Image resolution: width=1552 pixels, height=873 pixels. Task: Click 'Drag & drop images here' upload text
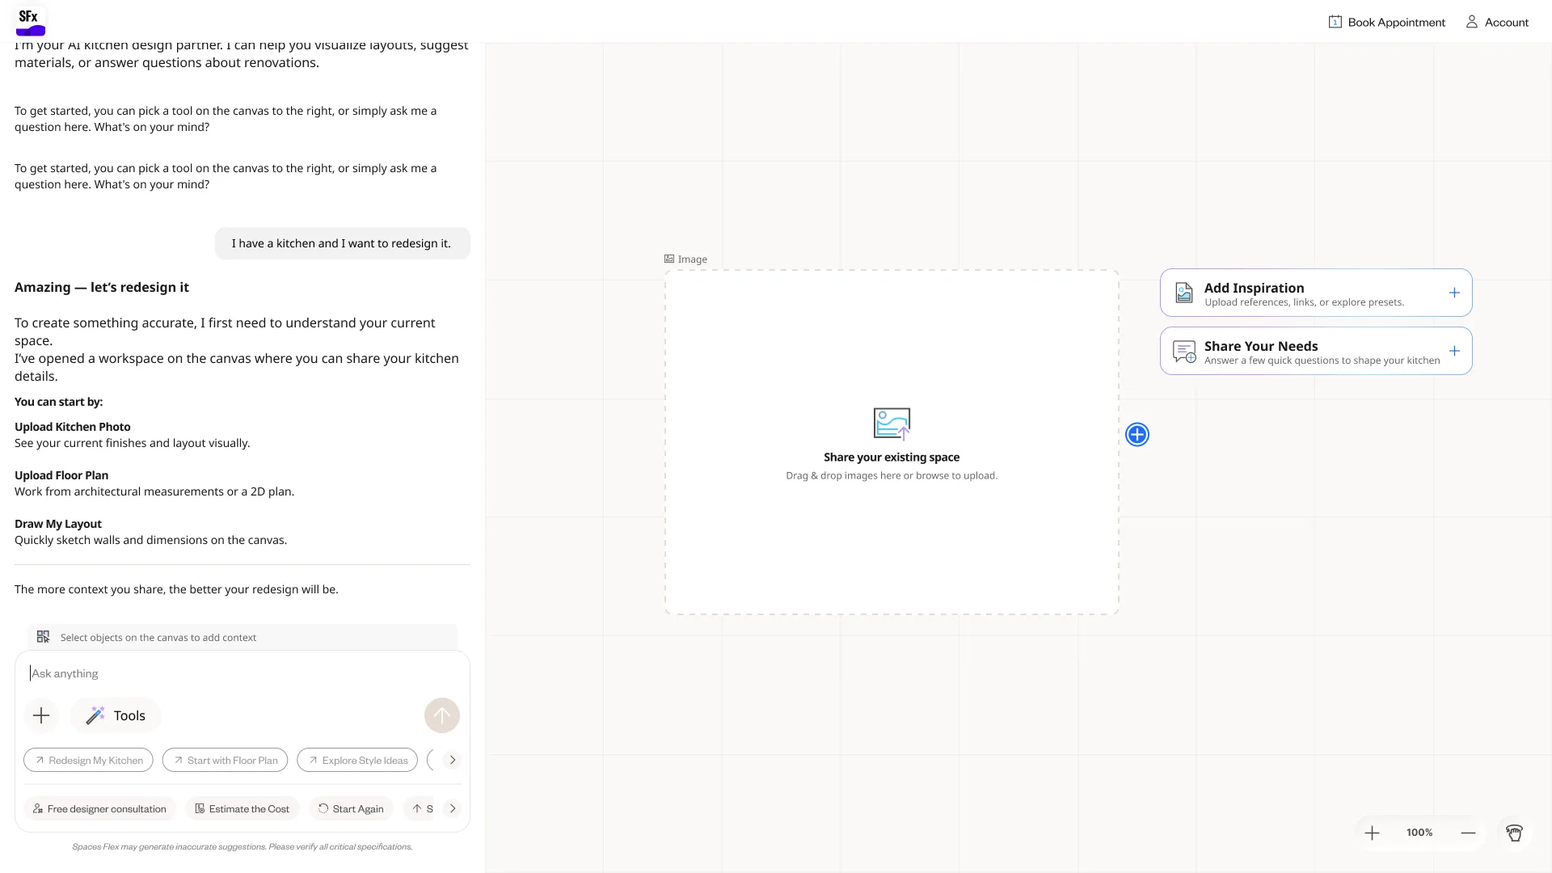pyautogui.click(x=892, y=475)
